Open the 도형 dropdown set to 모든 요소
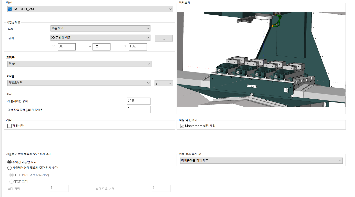 tap(100, 28)
